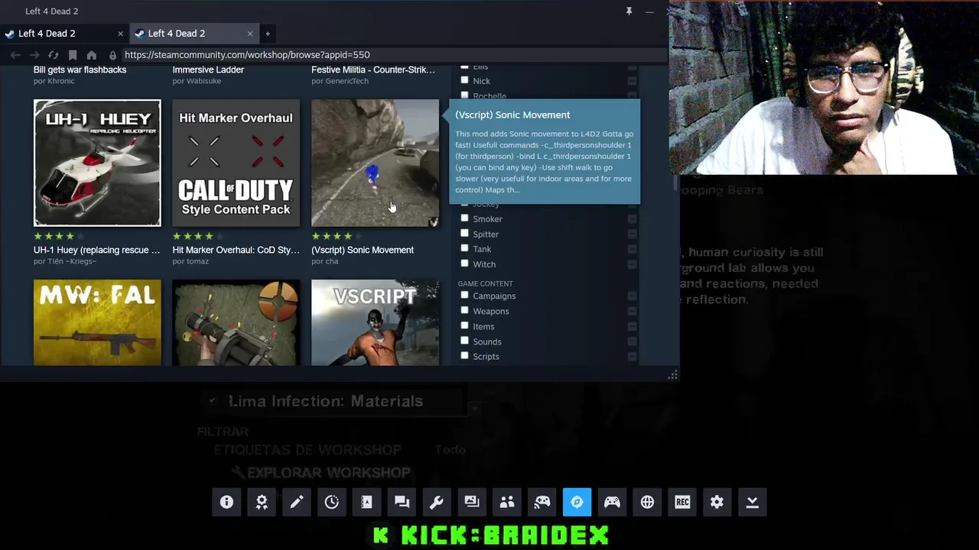Tick the Smoker filter checkbox
Image resolution: width=979 pixels, height=550 pixels.
464,218
